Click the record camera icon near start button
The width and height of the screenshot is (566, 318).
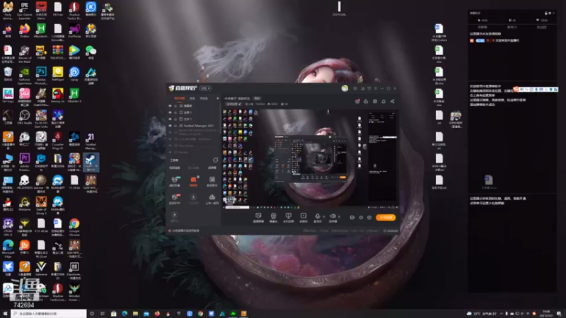coord(352,218)
